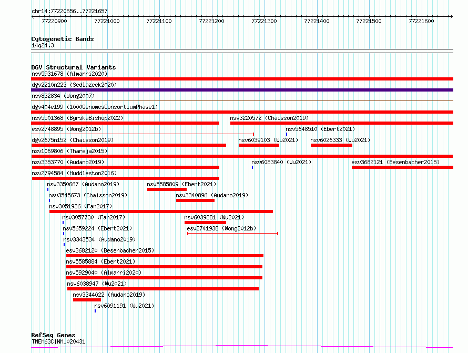Click ruler position 77221400
Viewport: 468px width, 353px height.
(317, 21)
